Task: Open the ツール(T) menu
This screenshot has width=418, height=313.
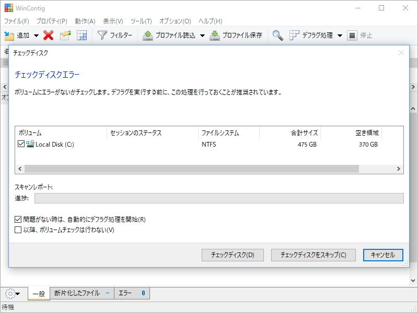Action: 141,21
